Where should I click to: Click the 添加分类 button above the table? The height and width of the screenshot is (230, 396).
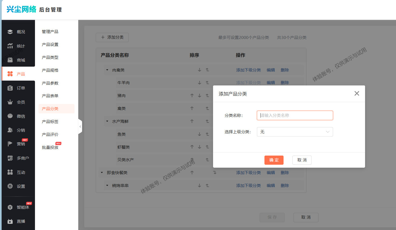click(x=112, y=37)
